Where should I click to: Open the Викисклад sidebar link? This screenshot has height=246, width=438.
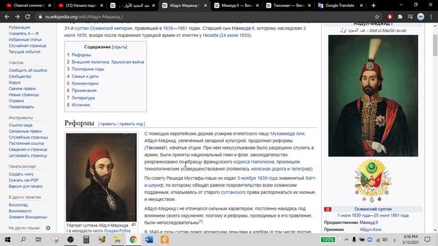coord(18,205)
